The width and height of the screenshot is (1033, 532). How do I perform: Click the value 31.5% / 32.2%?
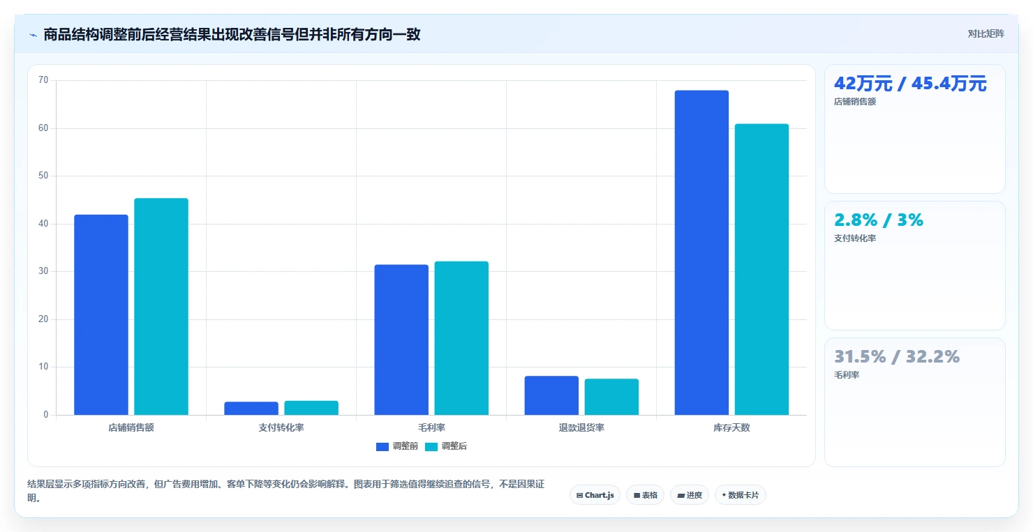[897, 357]
